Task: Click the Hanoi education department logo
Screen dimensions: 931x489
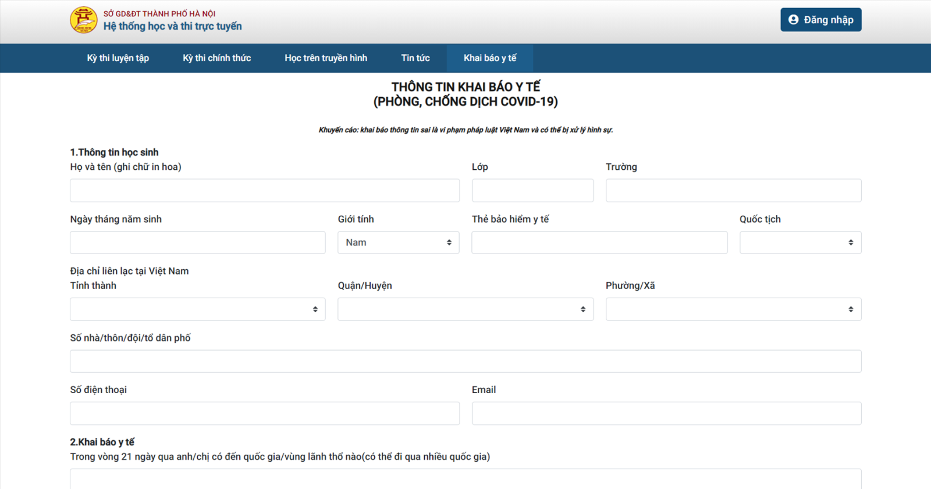Action: tap(84, 20)
